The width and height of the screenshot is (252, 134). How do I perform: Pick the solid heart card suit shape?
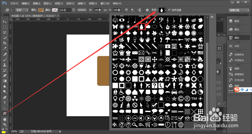coord(155,72)
